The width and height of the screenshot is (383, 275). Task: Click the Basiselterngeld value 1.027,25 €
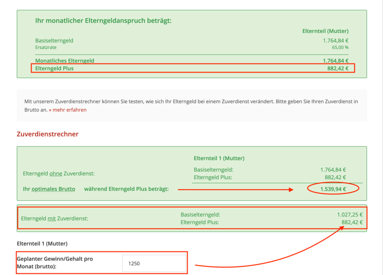click(x=351, y=214)
